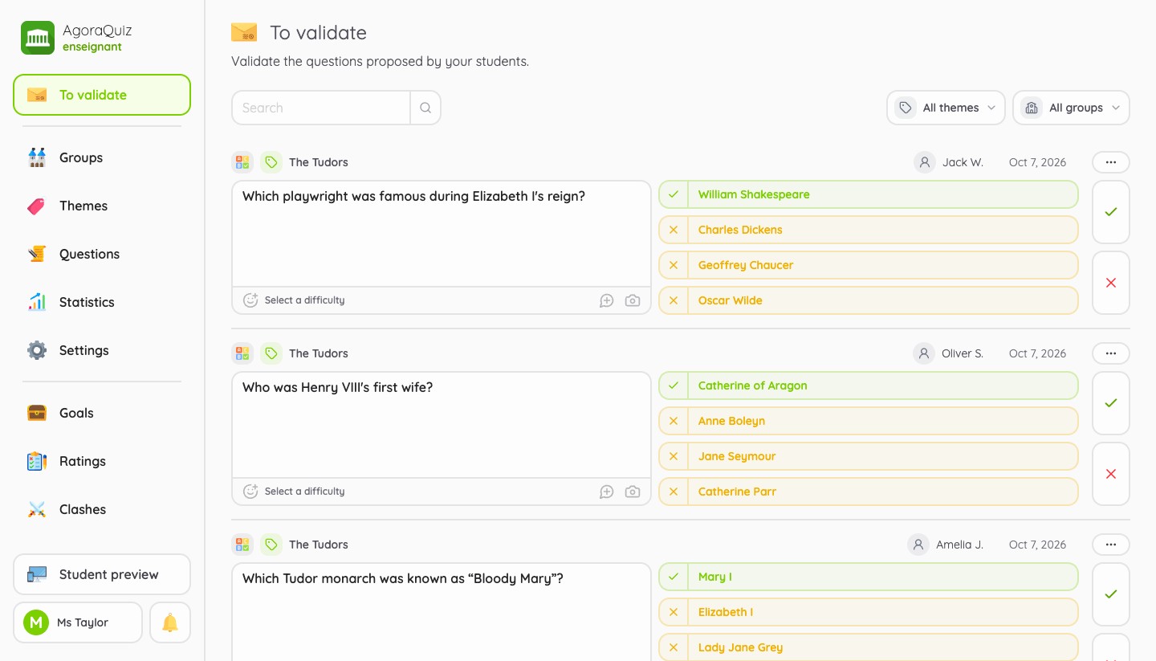Screen dimensions: 1156x661
Task: Click the AgoraQuiz logo icon
Action: tap(38, 38)
